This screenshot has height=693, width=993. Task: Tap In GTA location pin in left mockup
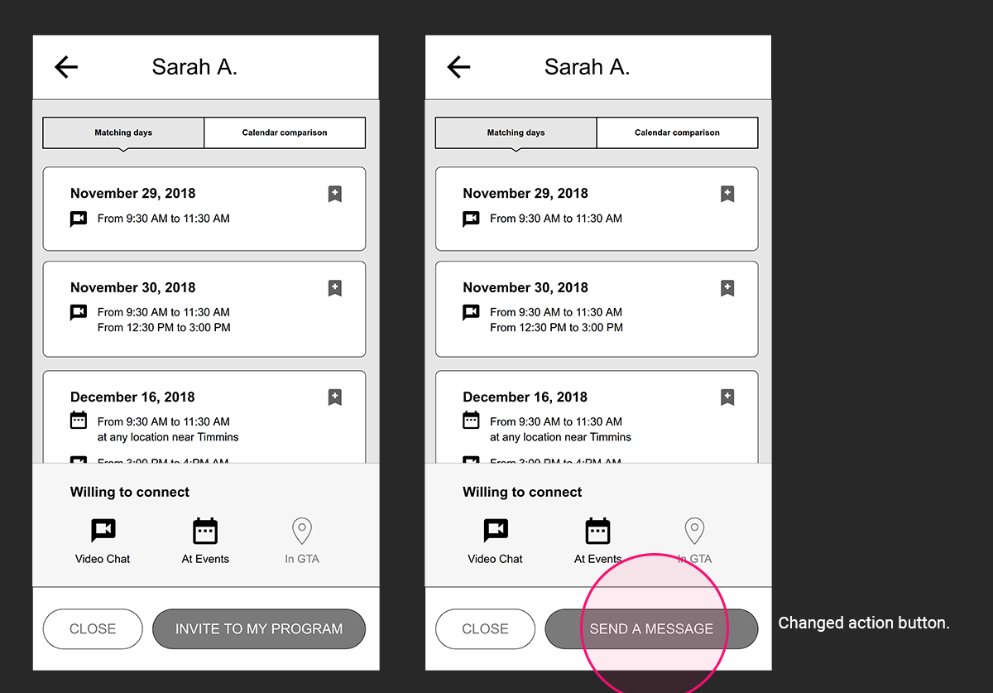coord(302,530)
